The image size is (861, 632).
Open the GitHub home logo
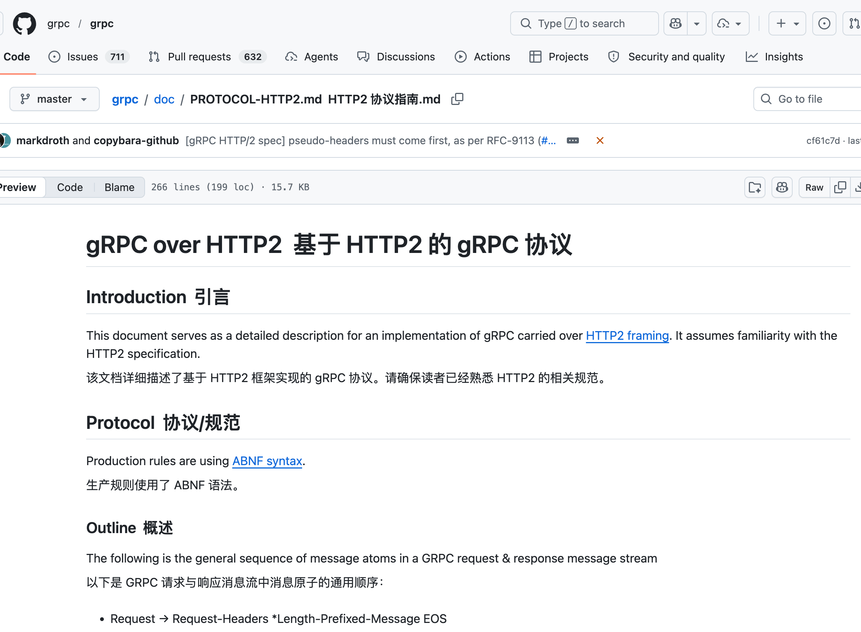(25, 24)
